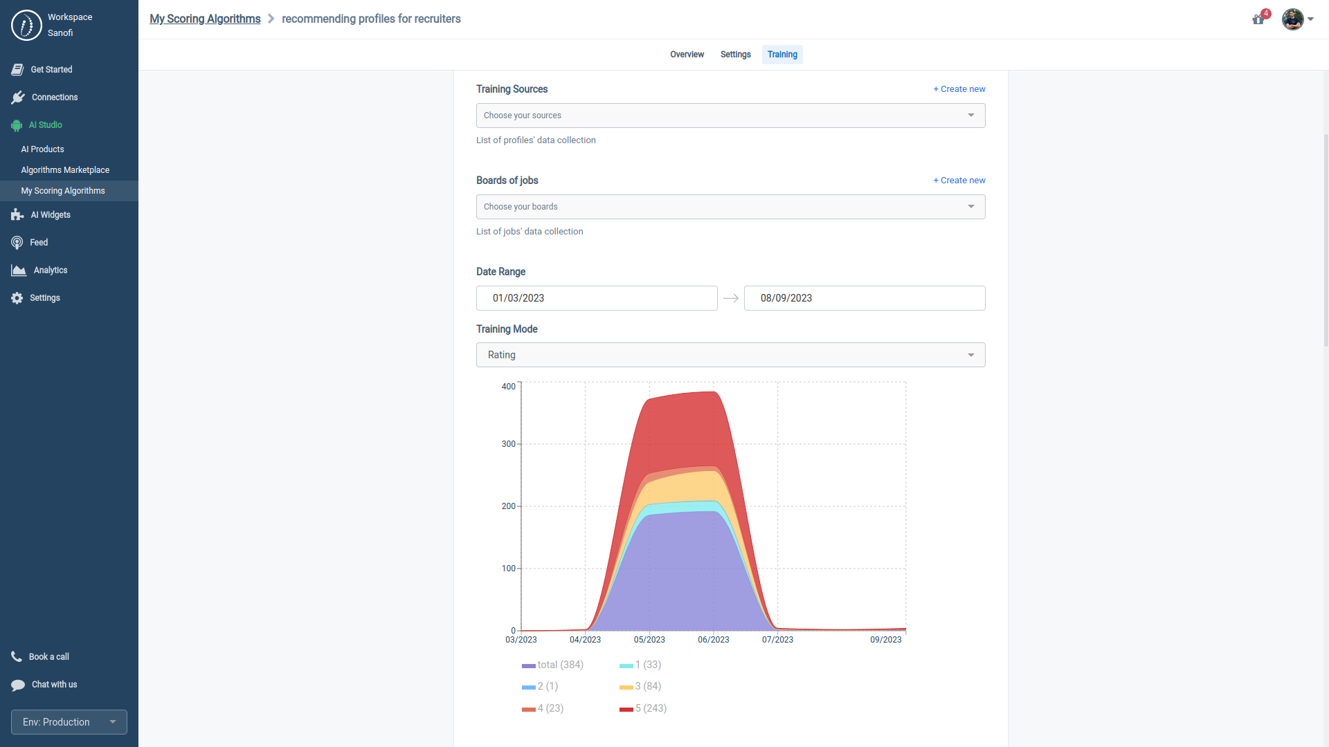Open the Get Started section
This screenshot has width=1329, height=747.
[x=17, y=69]
